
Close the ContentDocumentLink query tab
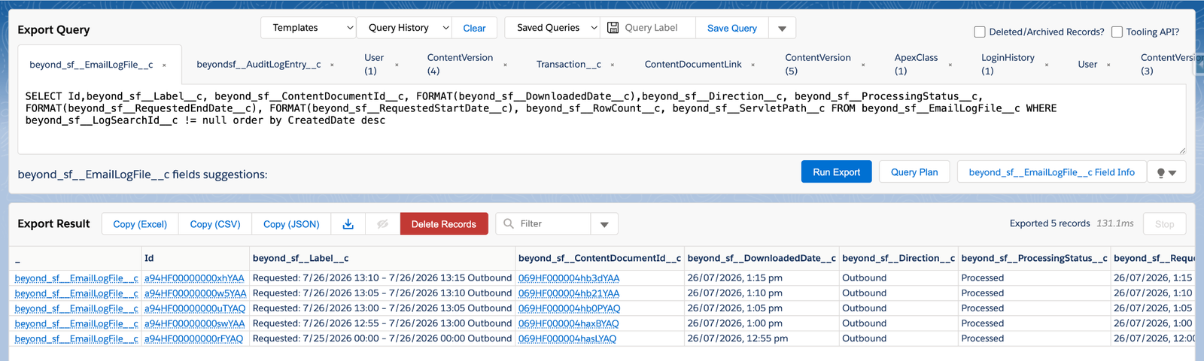coord(752,65)
